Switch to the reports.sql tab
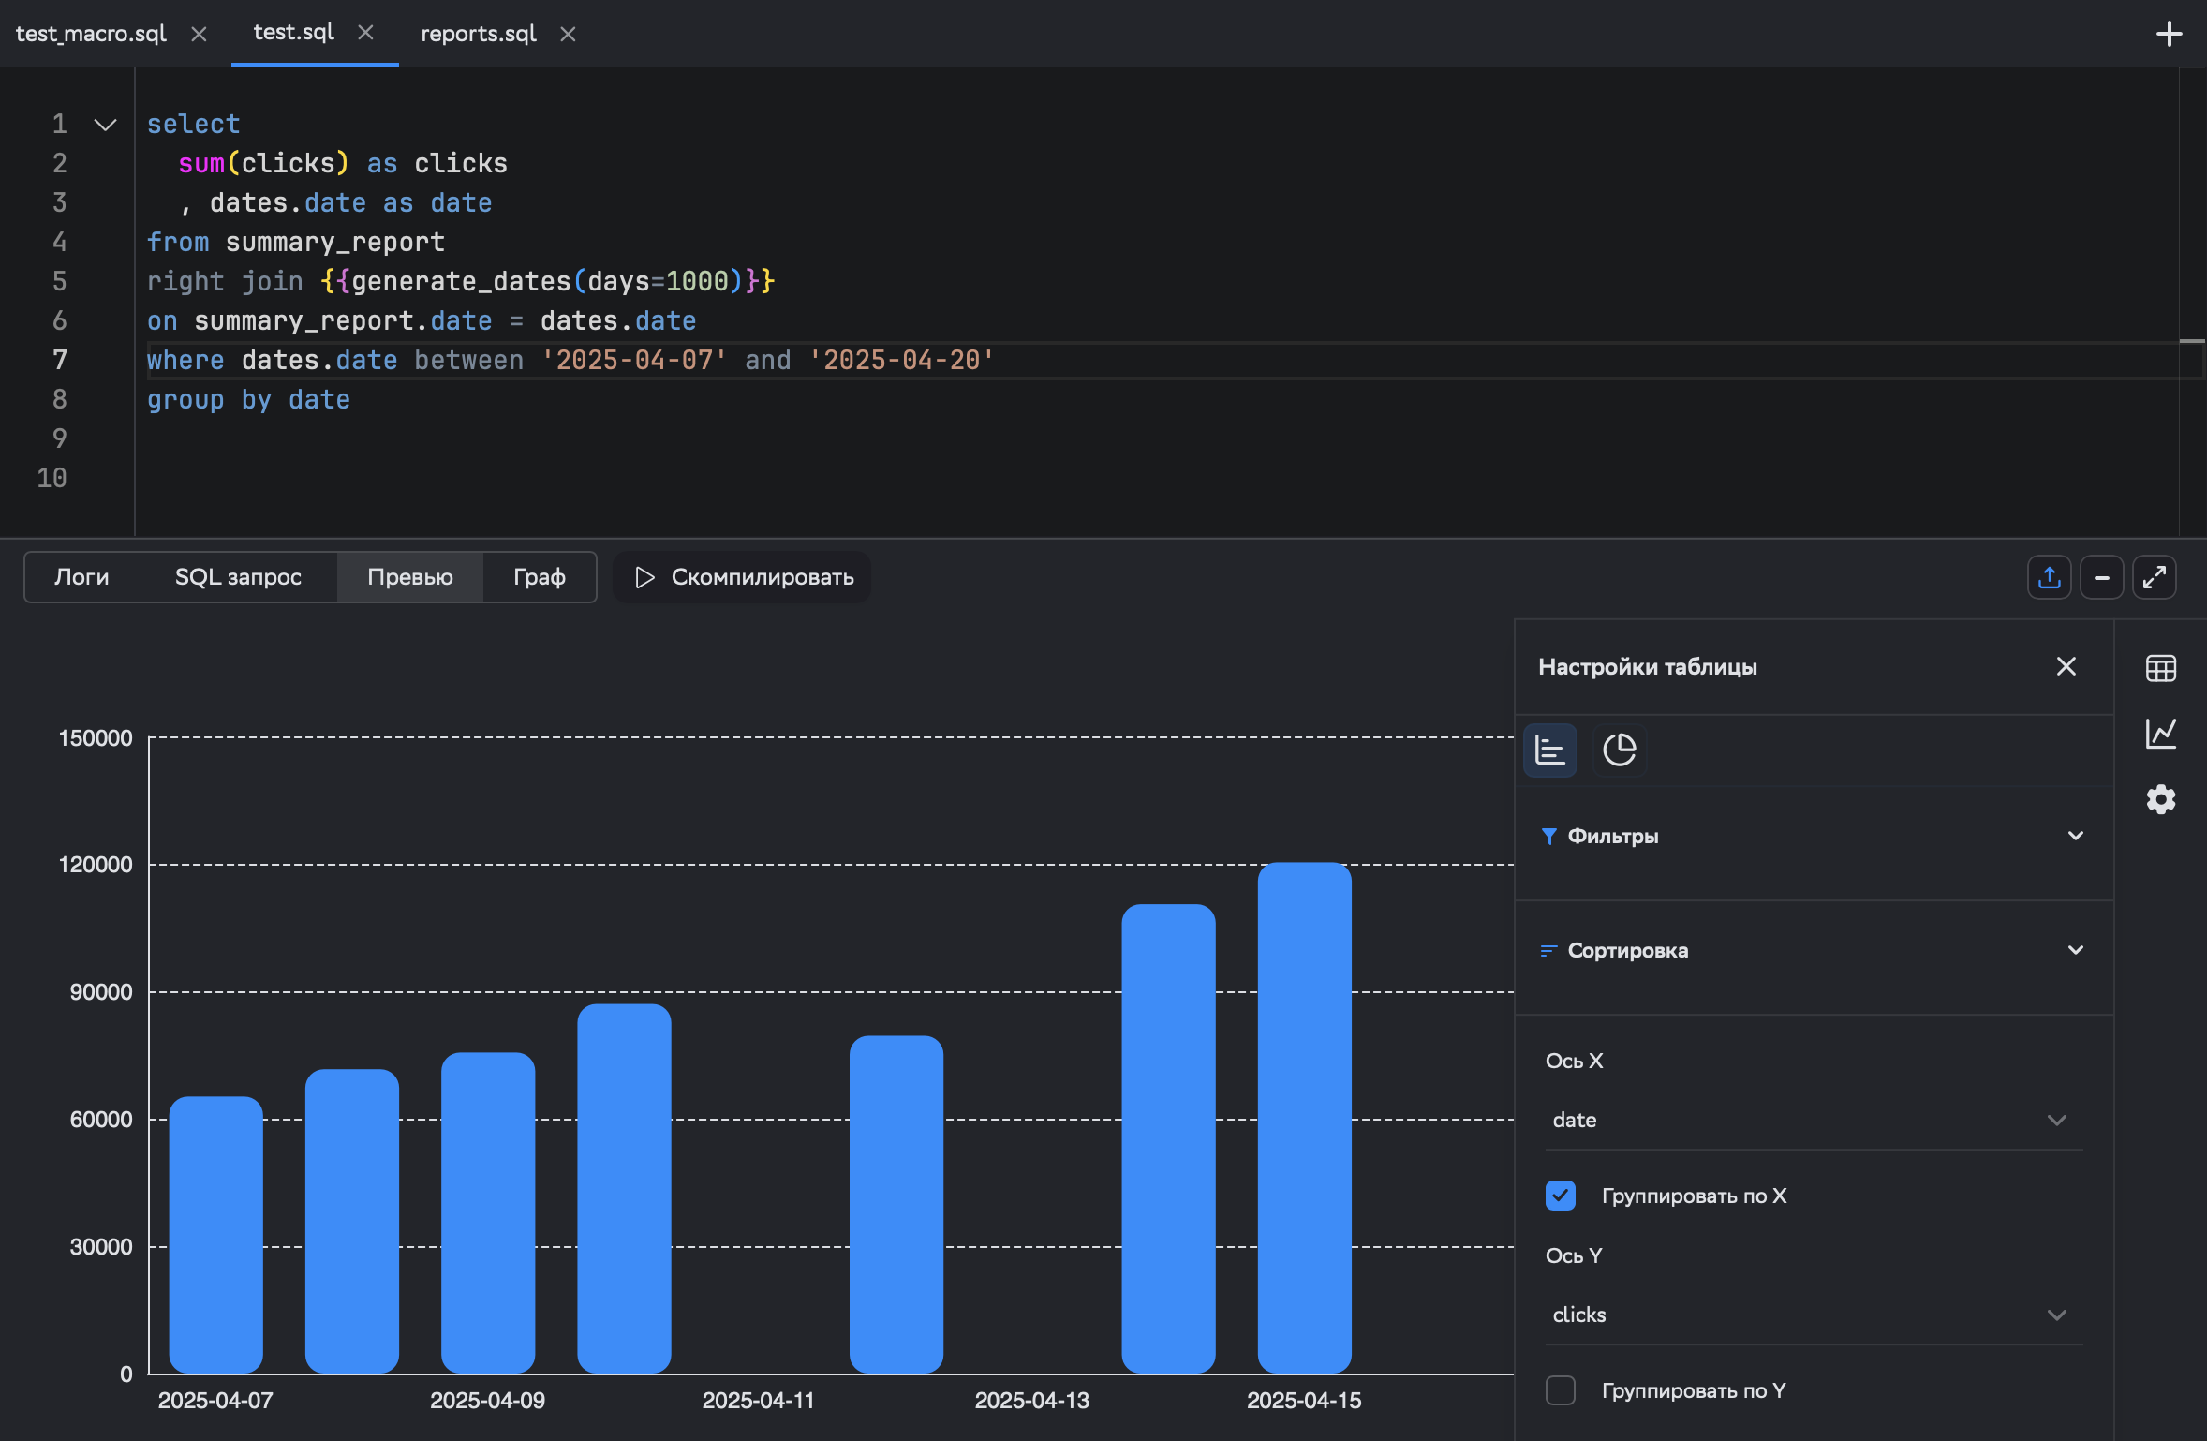 [478, 34]
